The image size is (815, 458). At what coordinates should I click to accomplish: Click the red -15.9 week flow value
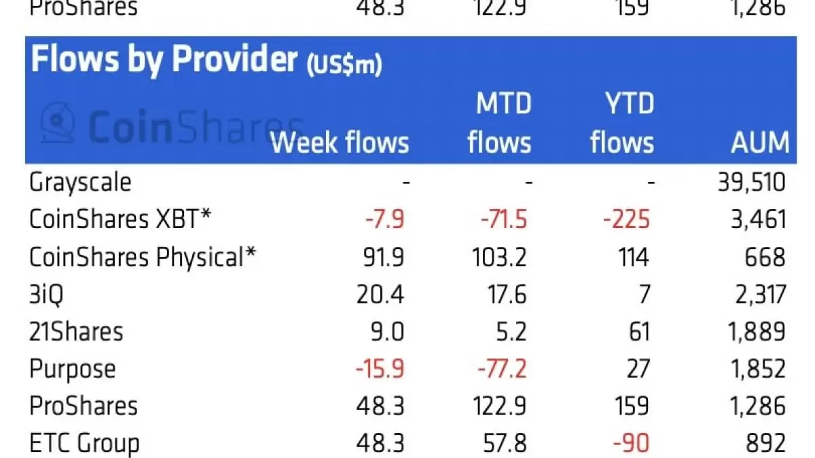click(380, 369)
